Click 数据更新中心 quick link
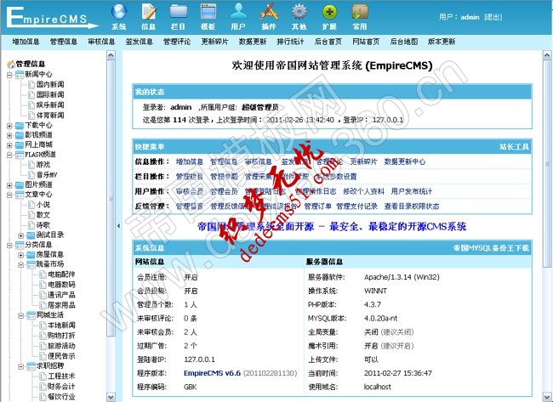The image size is (553, 402). click(404, 161)
